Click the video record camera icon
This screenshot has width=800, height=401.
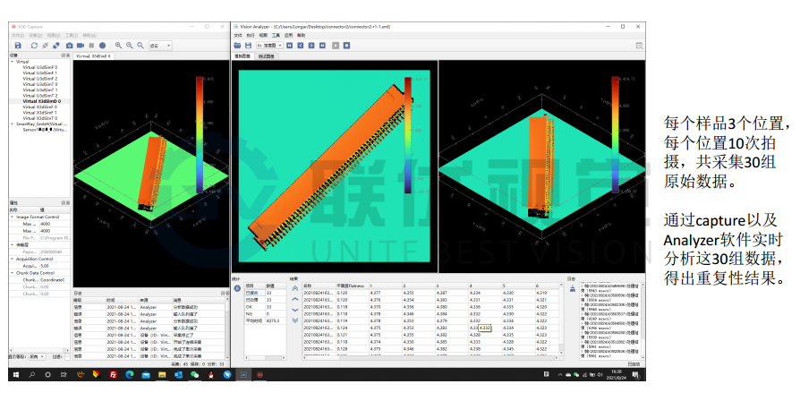point(80,45)
